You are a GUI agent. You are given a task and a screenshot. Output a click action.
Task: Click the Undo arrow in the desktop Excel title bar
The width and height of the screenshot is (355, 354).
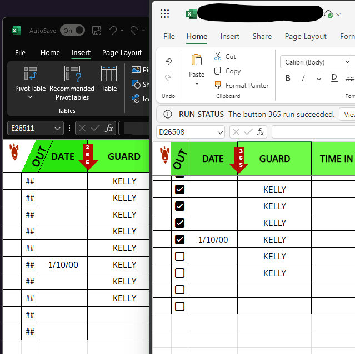click(x=112, y=30)
